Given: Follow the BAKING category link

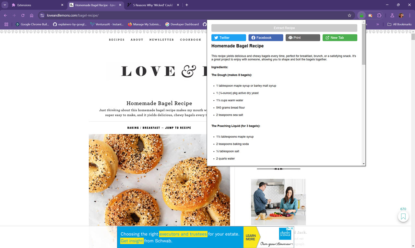Looking at the screenshot, I should tap(133, 128).
